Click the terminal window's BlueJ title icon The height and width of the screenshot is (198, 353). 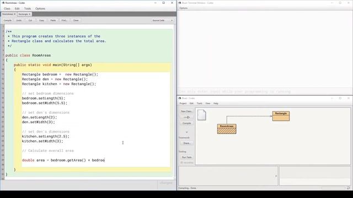pos(180,3)
